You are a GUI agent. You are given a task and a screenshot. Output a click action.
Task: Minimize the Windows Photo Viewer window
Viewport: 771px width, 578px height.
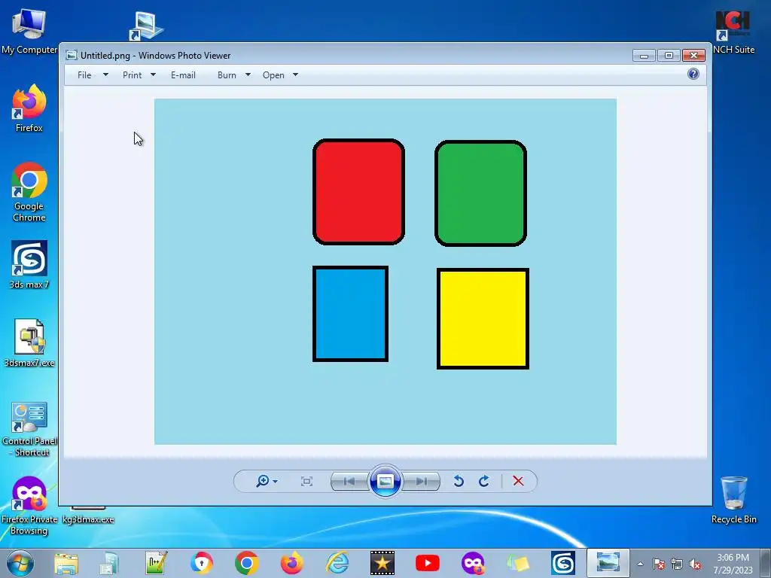[x=644, y=56]
